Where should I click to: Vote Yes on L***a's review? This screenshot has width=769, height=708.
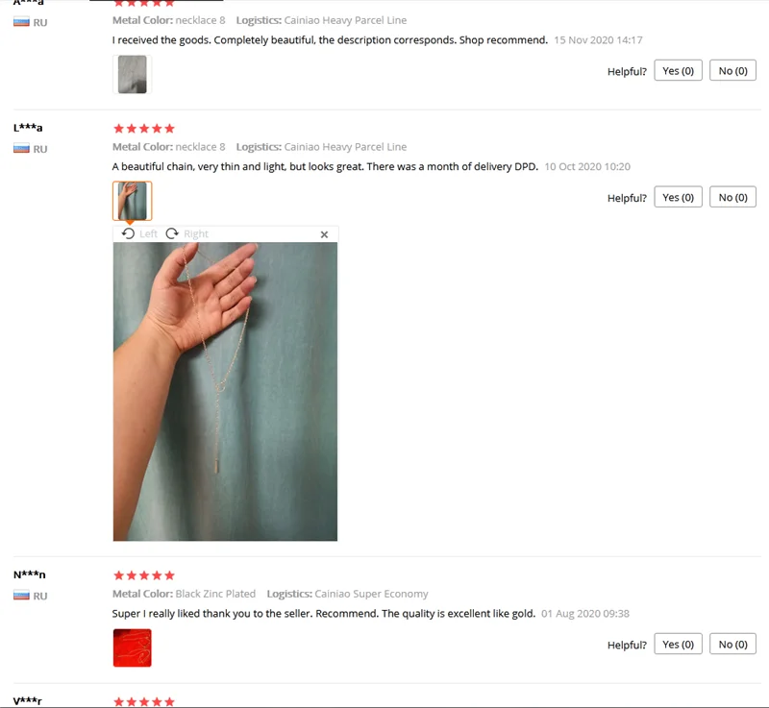(679, 198)
